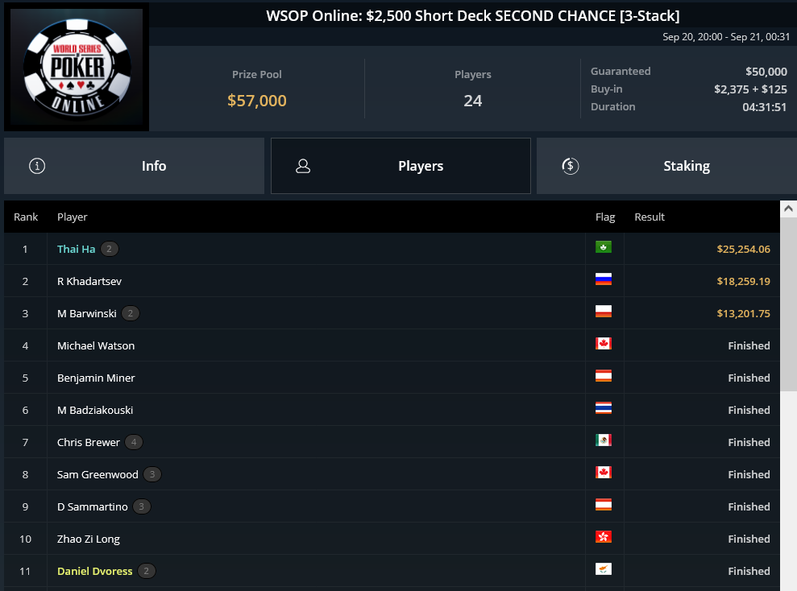The image size is (797, 591).
Task: Switch to the Staking tab
Action: click(x=667, y=166)
